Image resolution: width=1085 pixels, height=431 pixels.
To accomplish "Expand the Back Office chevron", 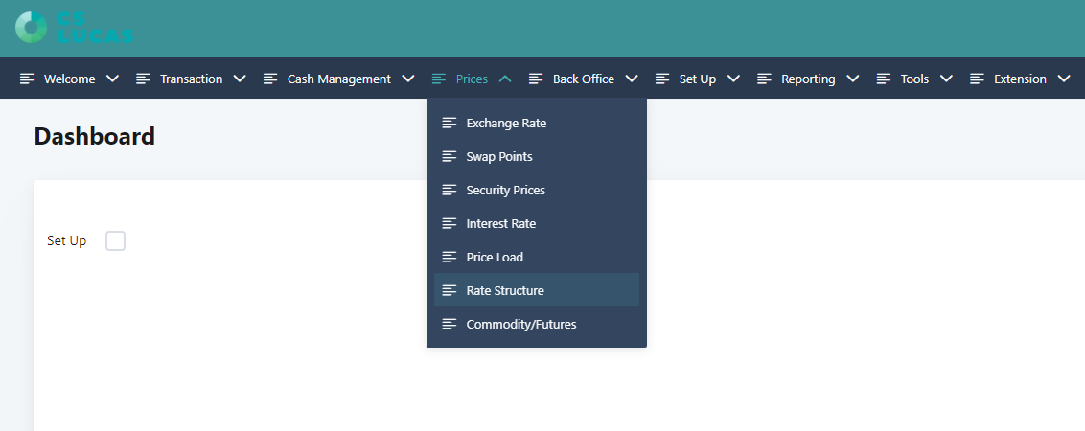I will pos(631,79).
